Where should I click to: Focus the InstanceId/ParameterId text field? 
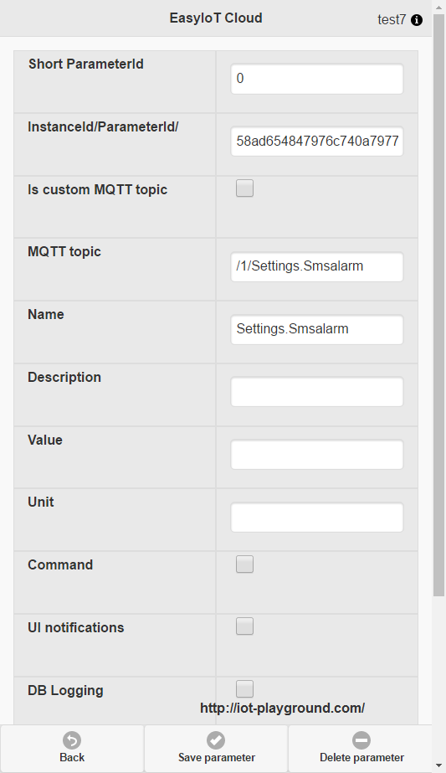coord(317,142)
